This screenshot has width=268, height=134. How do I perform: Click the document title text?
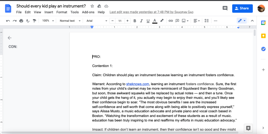[x=51, y=6]
